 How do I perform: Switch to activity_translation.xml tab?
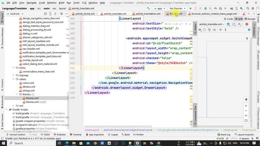(148, 14)
